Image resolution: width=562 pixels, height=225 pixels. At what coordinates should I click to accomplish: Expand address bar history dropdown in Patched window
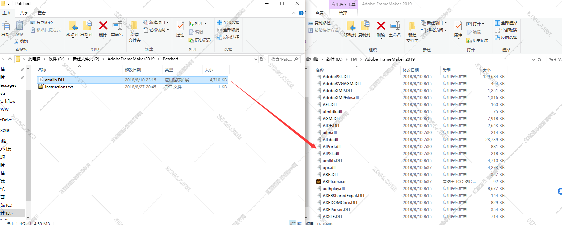[256, 59]
